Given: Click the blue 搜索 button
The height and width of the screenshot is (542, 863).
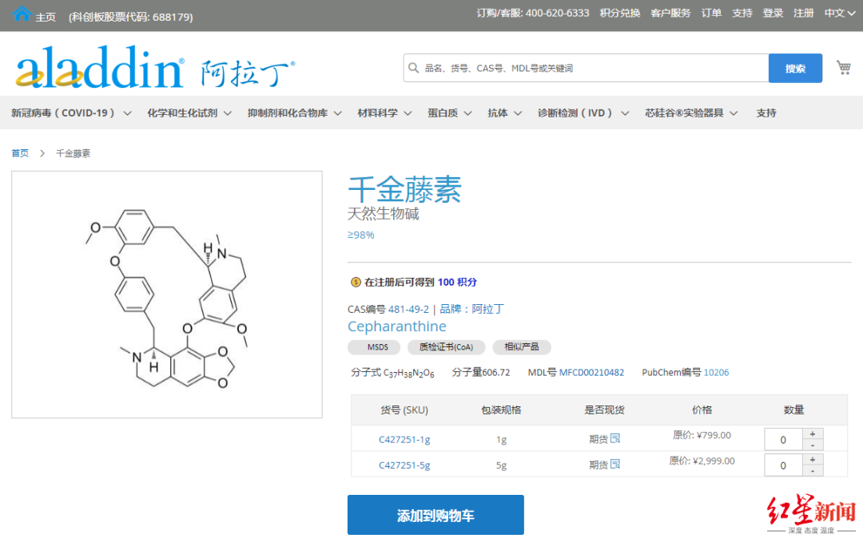Looking at the screenshot, I should coord(795,68).
